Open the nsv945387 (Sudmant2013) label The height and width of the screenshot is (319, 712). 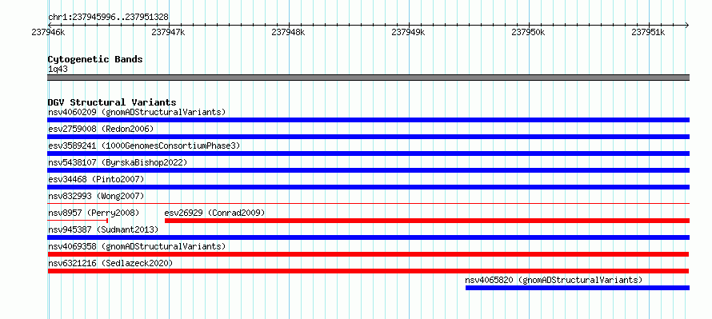103,229
